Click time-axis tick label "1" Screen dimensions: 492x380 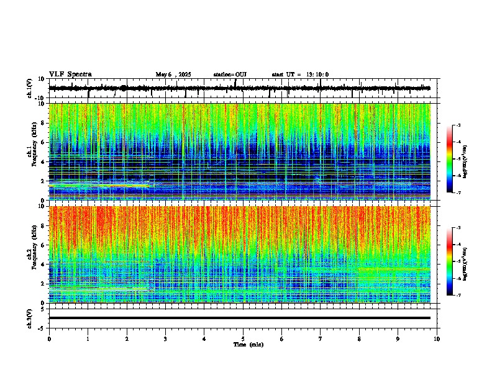tap(88, 339)
